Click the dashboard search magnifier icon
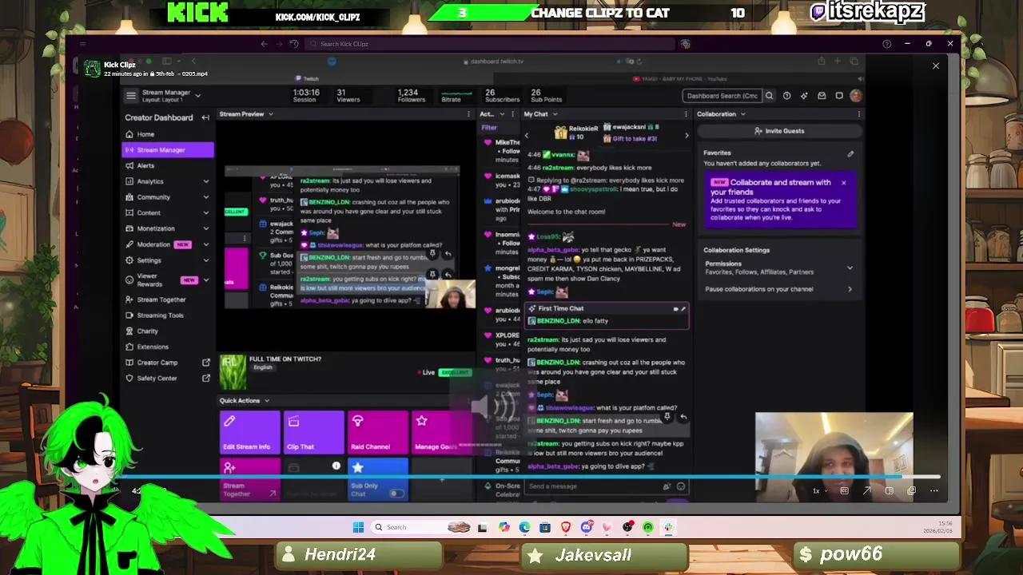This screenshot has height=575, width=1023. (769, 96)
